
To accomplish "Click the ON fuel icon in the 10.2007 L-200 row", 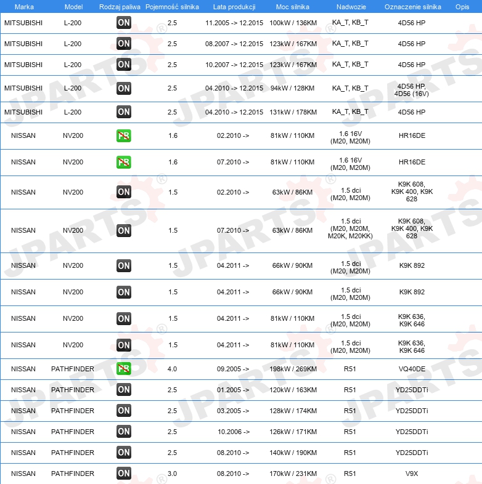I will (x=124, y=65).
